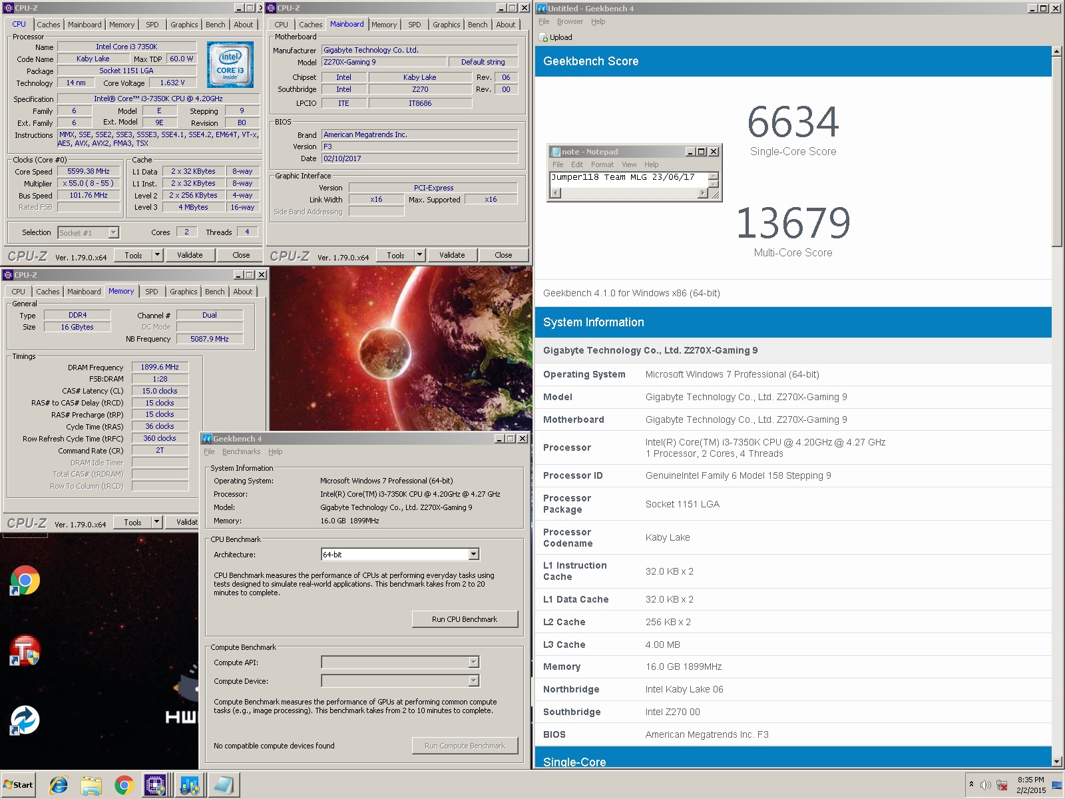
Task: Open Google Chrome desktop shortcut
Action: [x=25, y=581]
